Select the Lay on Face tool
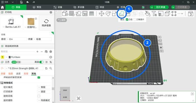 pos(121,13)
